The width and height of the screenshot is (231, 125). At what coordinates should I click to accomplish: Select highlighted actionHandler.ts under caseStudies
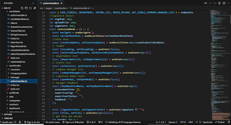pyautogui.click(x=19, y=81)
